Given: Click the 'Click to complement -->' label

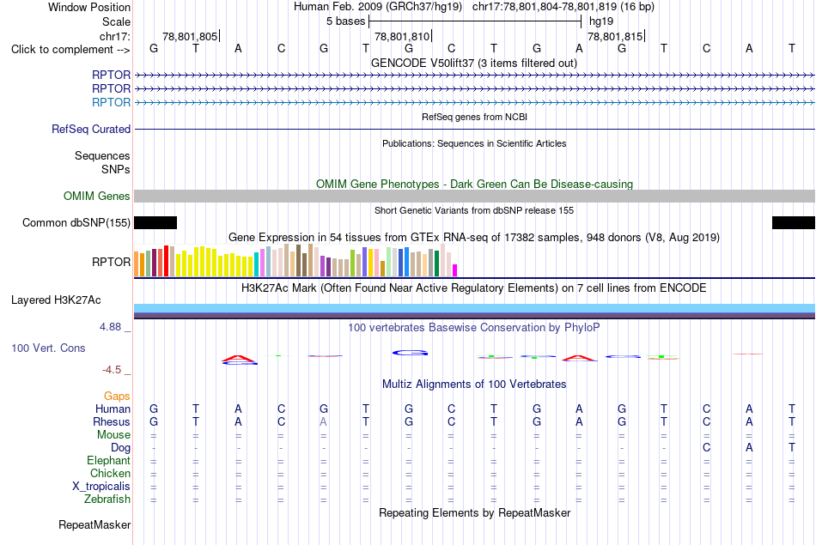Looking at the screenshot, I should tap(70, 50).
